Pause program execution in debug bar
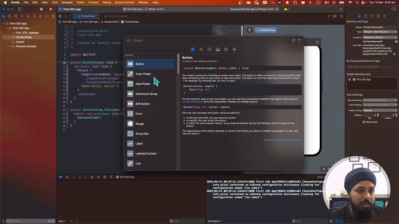Image resolution: width=399 pixels, height=224 pixels. (x=67, y=177)
